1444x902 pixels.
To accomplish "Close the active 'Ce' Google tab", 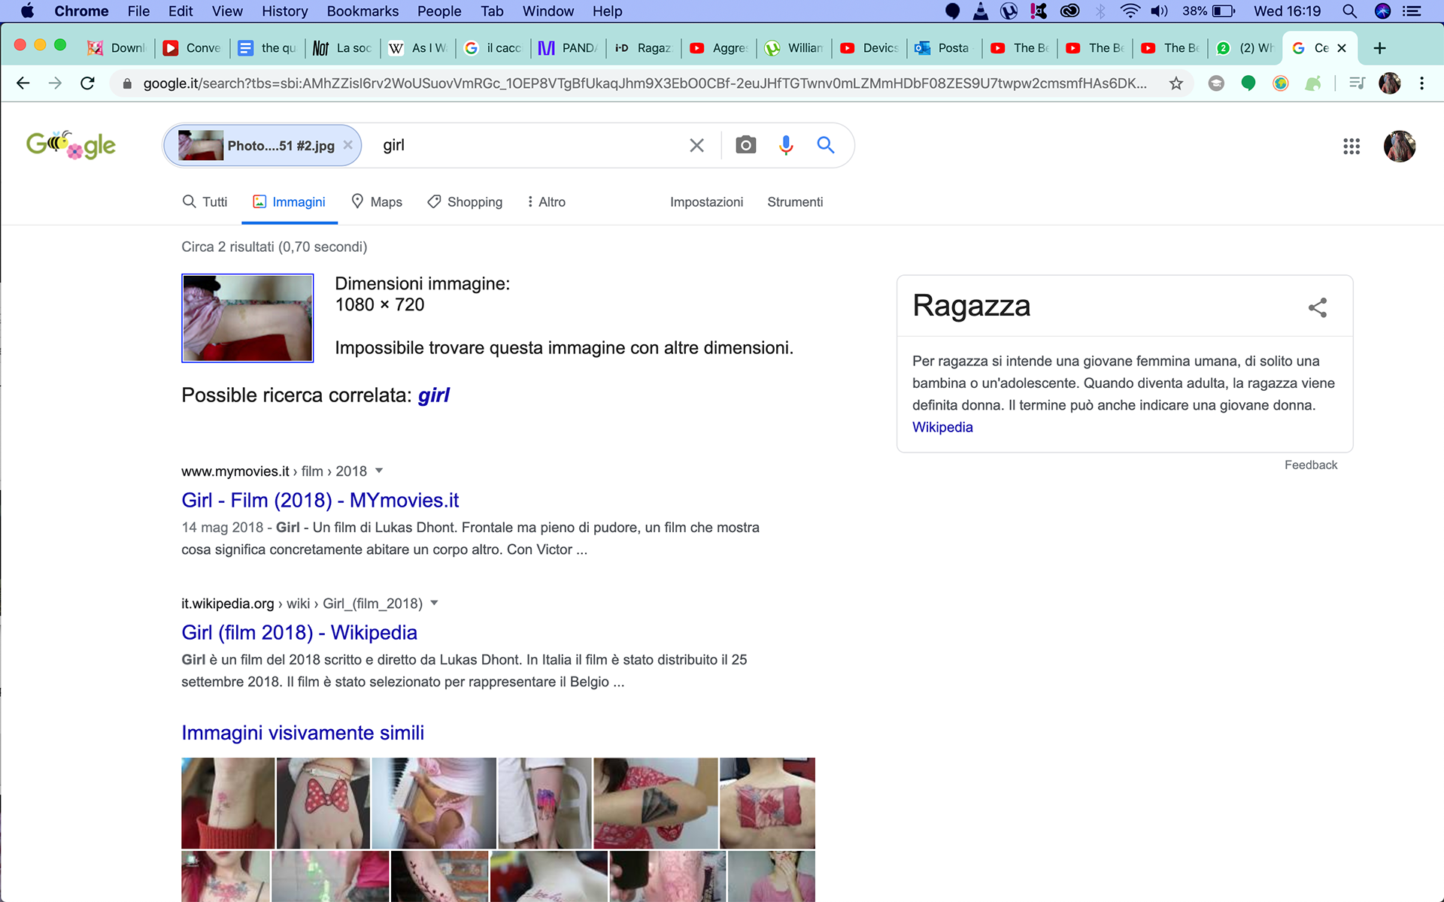I will click(1342, 48).
